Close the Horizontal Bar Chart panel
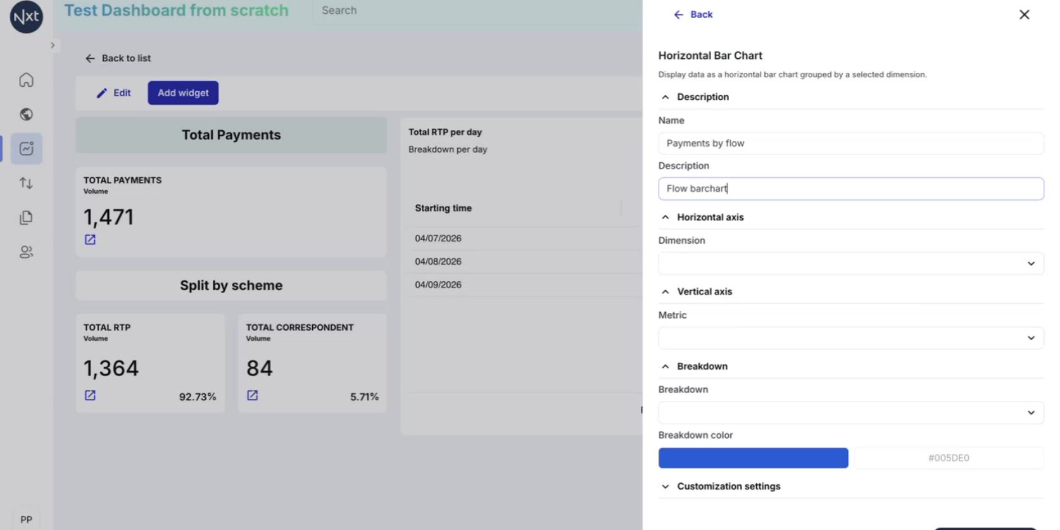Screen dimensions: 1060x530 1024,15
